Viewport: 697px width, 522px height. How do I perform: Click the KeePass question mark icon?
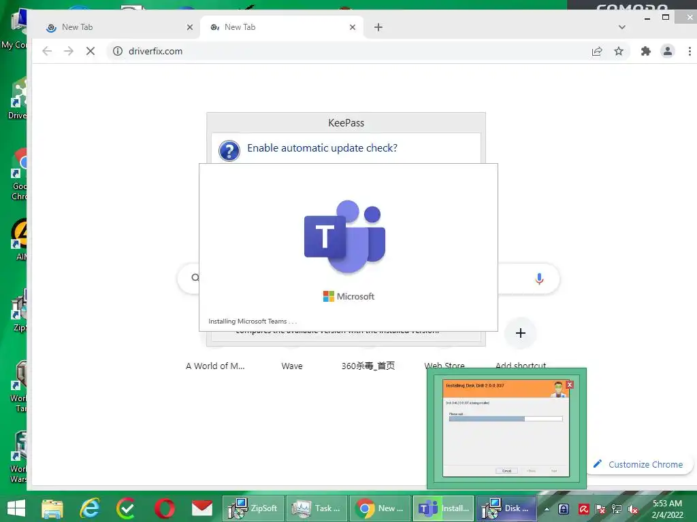tap(229, 151)
